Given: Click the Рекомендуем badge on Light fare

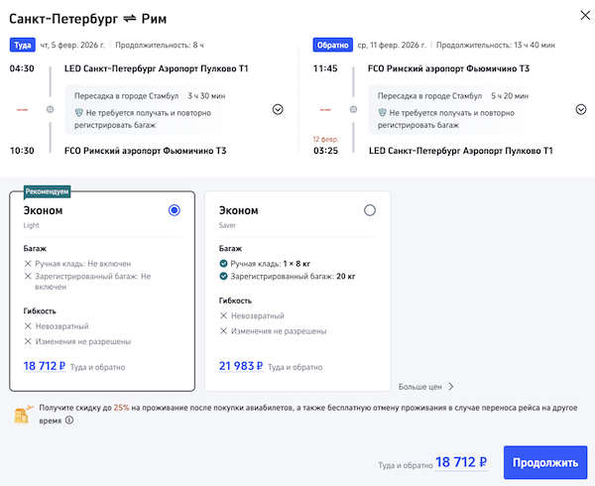Looking at the screenshot, I should 48,191.
